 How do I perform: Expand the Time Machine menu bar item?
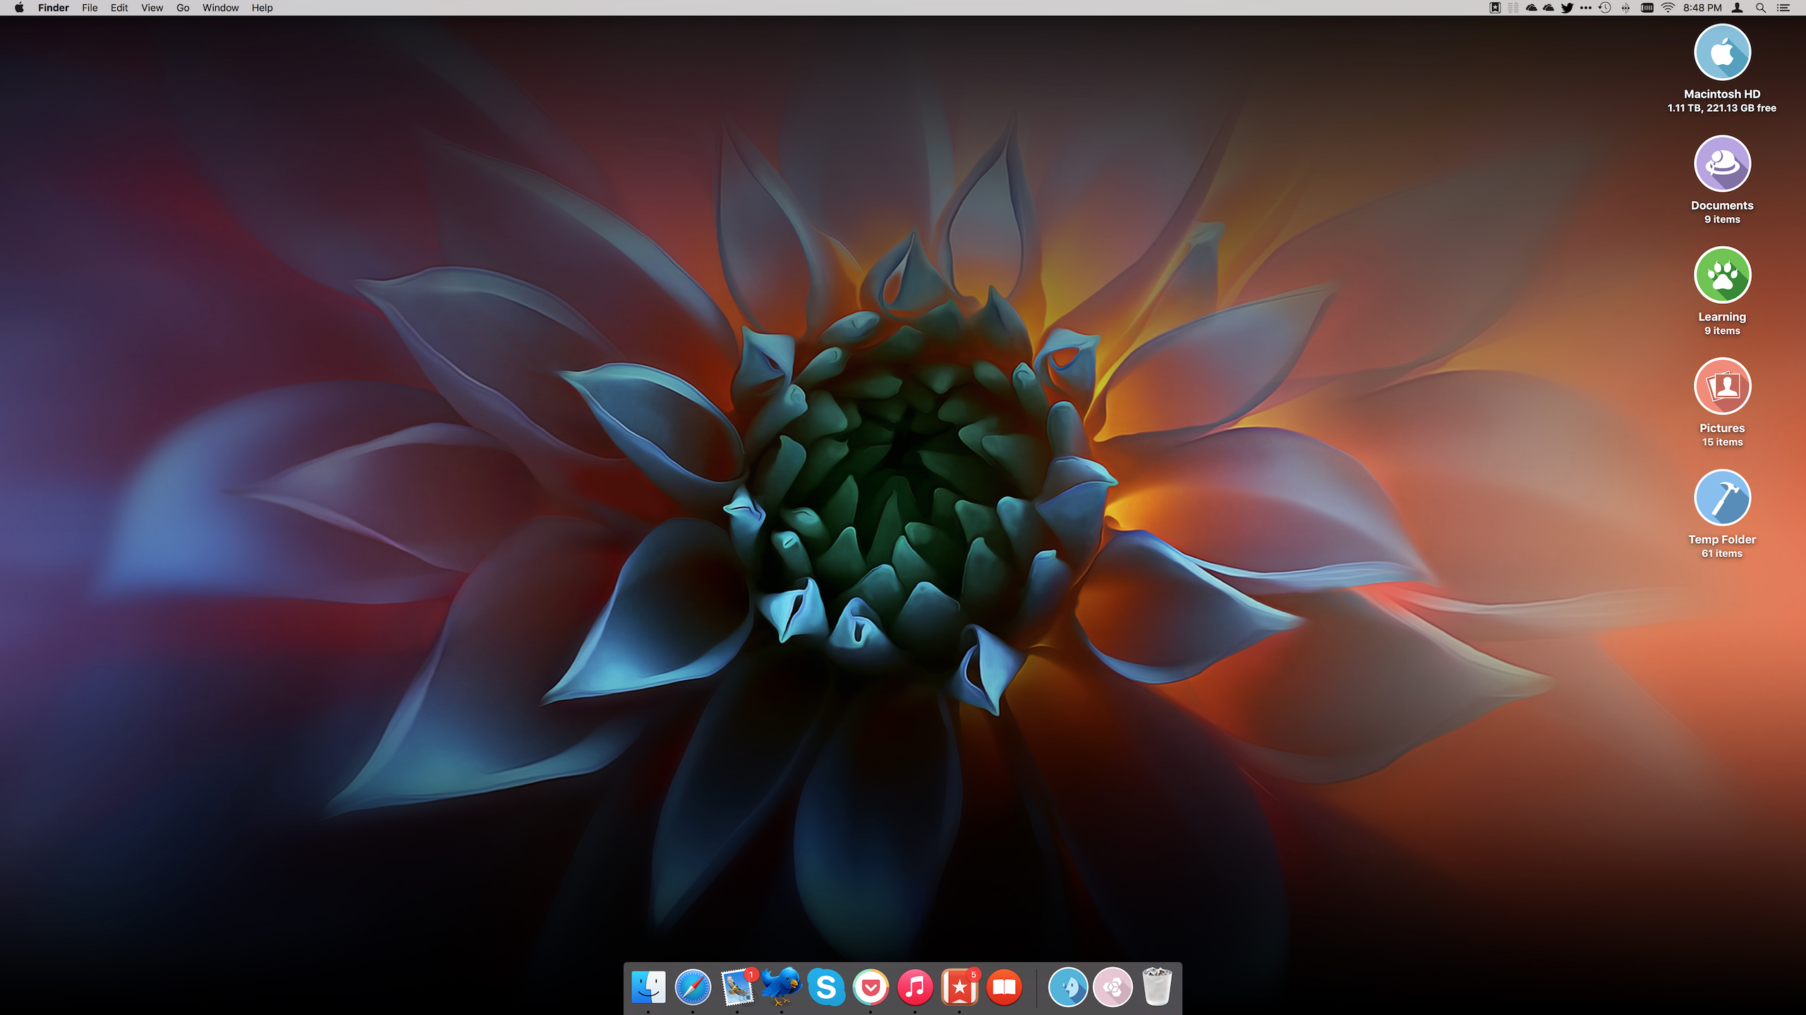click(x=1605, y=8)
